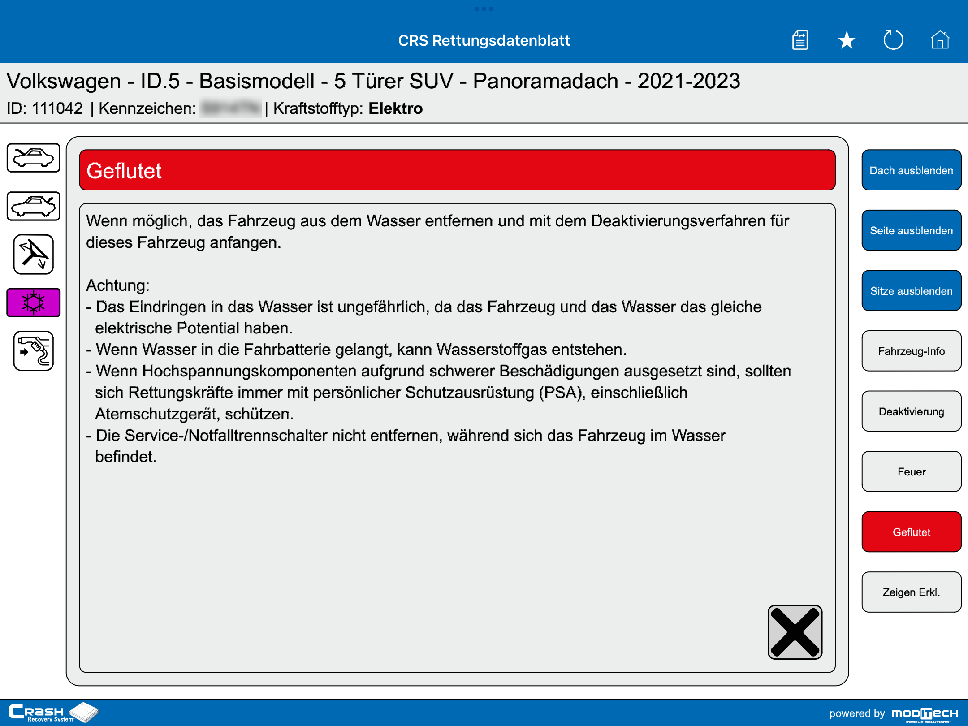Viewport: 968px width, 726px height.
Task: Go to home screen via house icon
Action: point(940,40)
